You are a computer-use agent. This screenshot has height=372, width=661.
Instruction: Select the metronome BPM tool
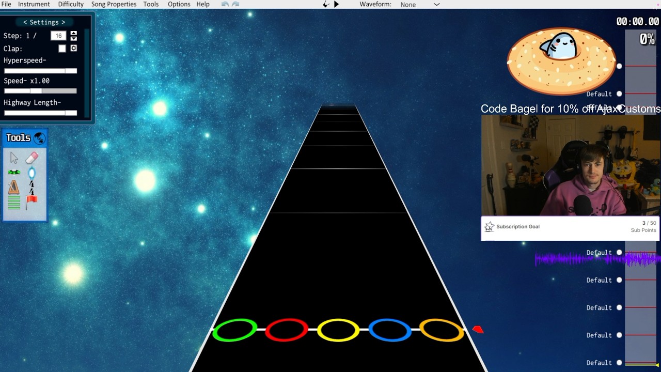pyautogui.click(x=14, y=187)
